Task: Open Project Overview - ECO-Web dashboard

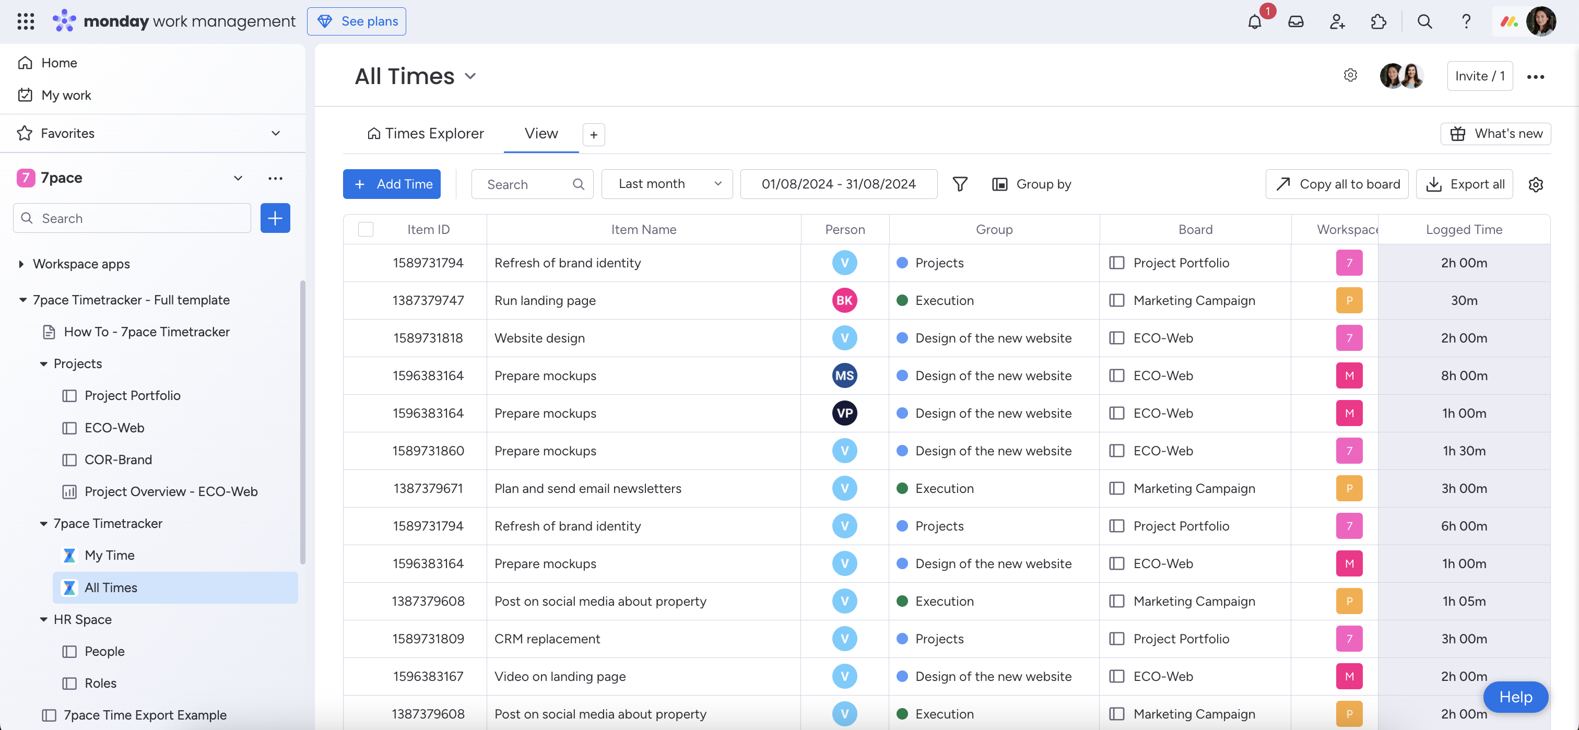Action: 170,491
